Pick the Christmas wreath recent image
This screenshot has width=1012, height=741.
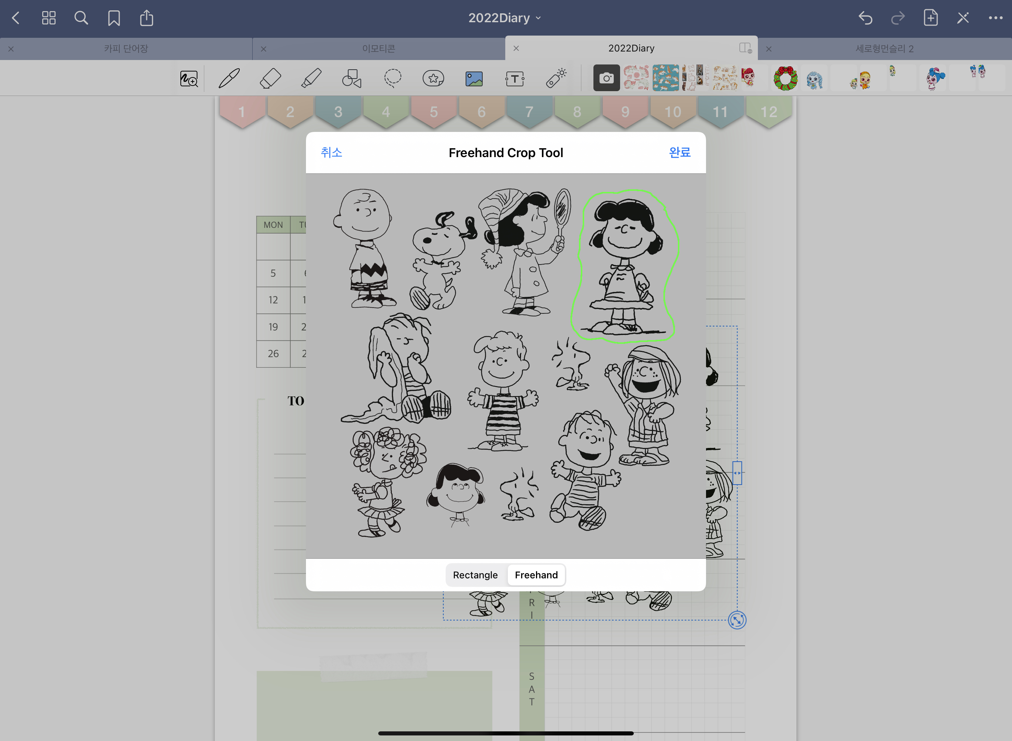click(785, 78)
